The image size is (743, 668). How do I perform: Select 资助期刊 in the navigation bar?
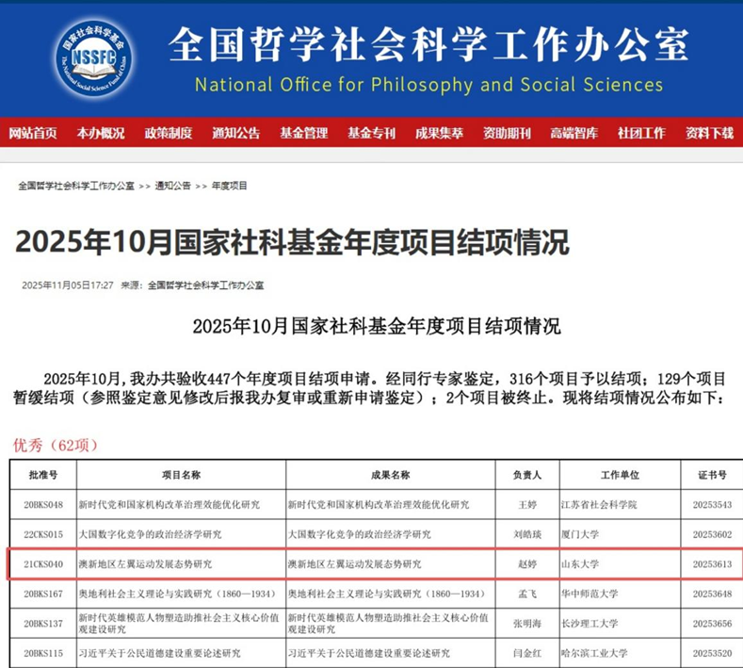[507, 133]
